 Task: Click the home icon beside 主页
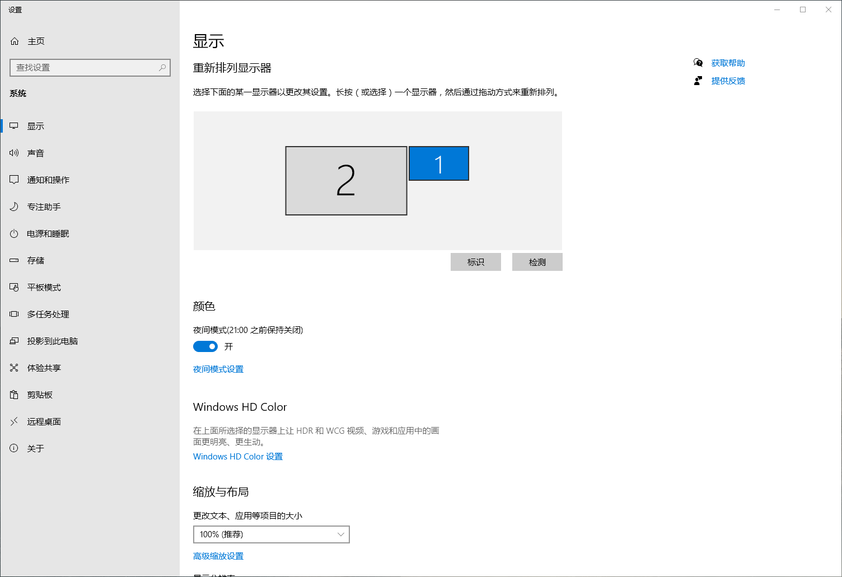click(x=15, y=41)
